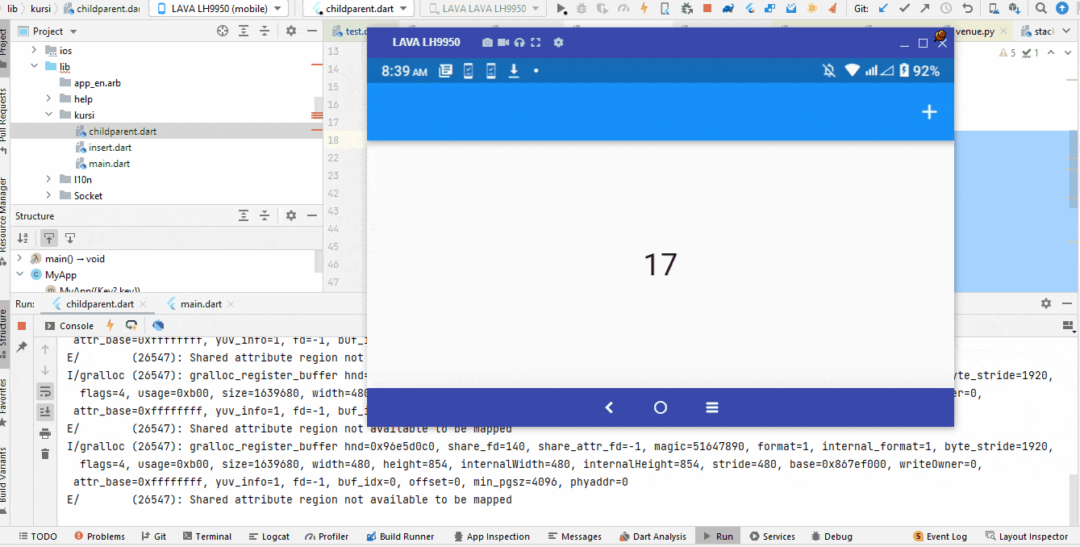Select insert.dart file in project tree
Viewport: 1080px width, 547px height.
[110, 148]
